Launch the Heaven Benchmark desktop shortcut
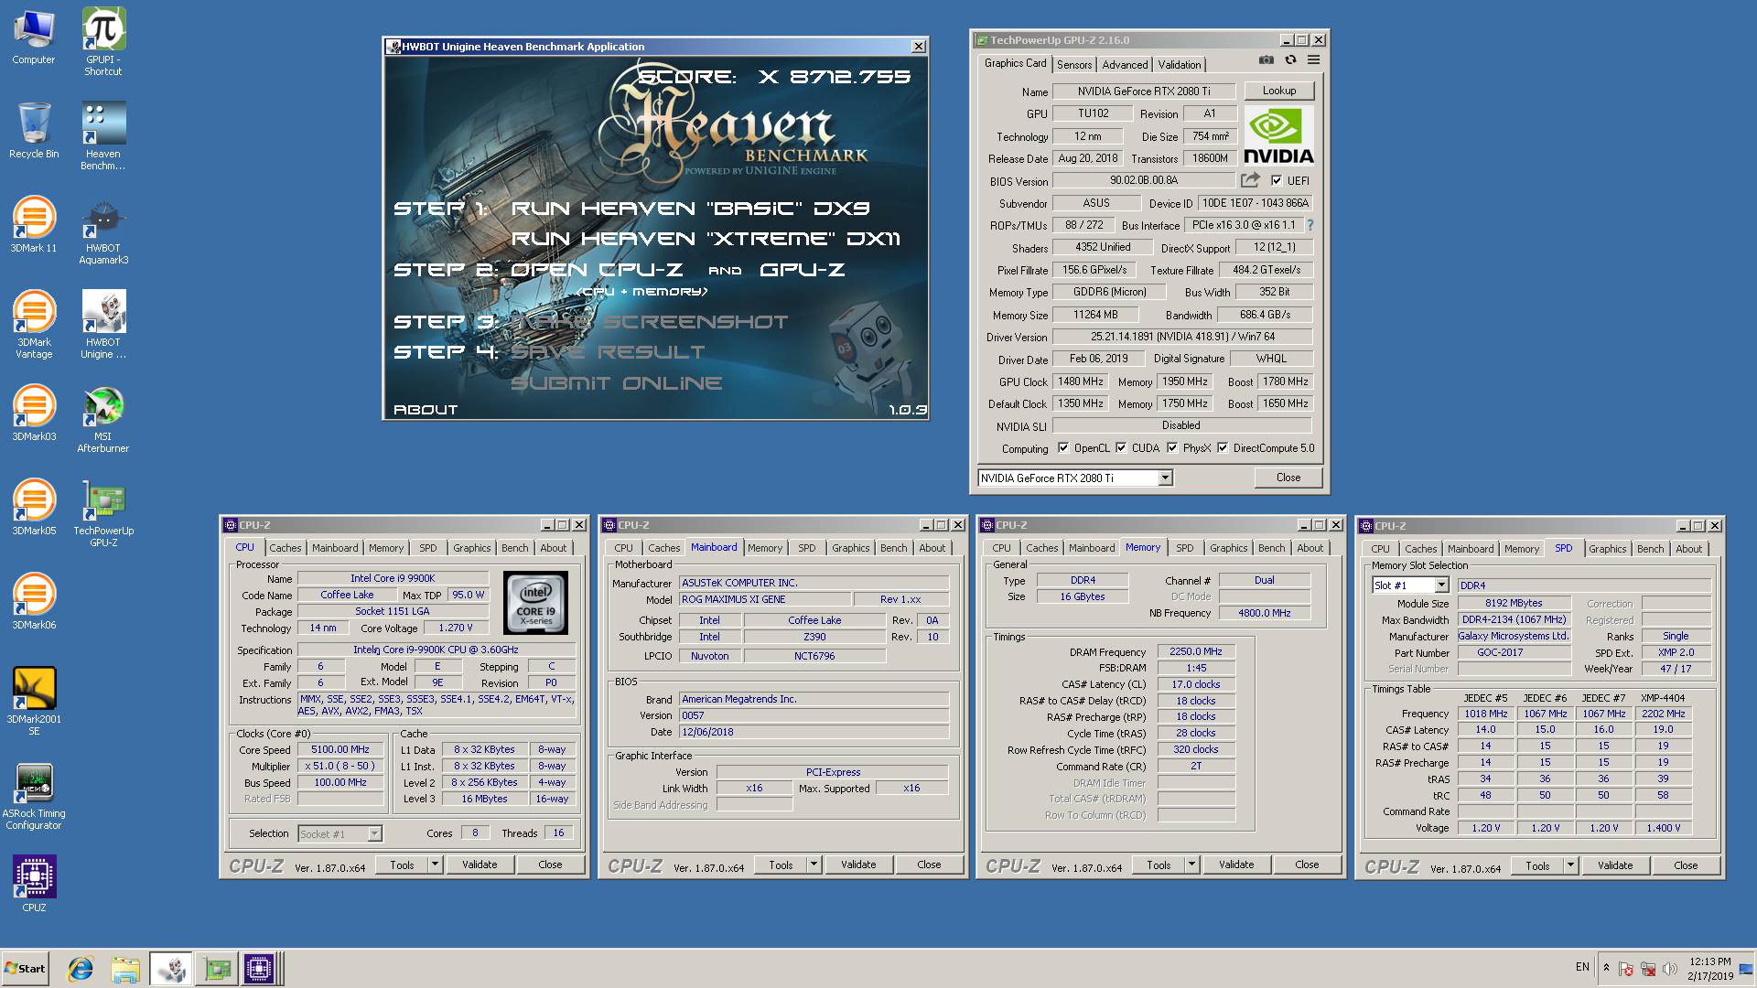Viewport: 1757px width, 988px height. [103, 135]
